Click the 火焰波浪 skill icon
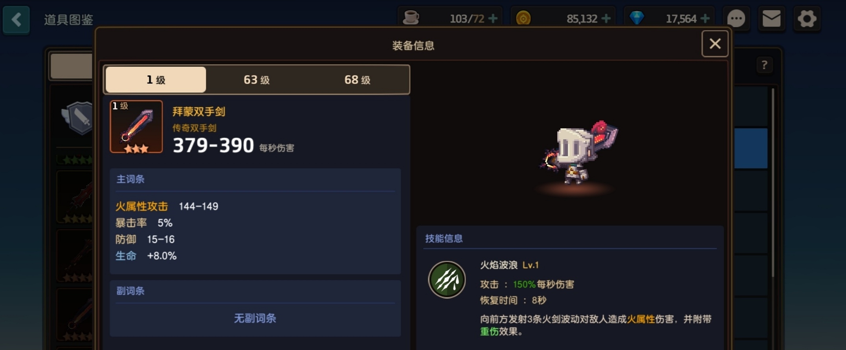Image resolution: width=846 pixels, height=350 pixels. (447, 280)
